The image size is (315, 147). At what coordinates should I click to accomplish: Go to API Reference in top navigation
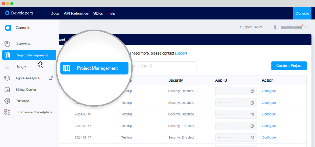coord(76,13)
